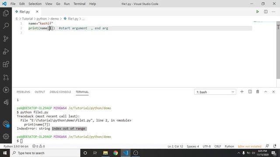Switch to the DEBUG CONSOLE tab
Screen dimensions: 280x157
point(60,92)
